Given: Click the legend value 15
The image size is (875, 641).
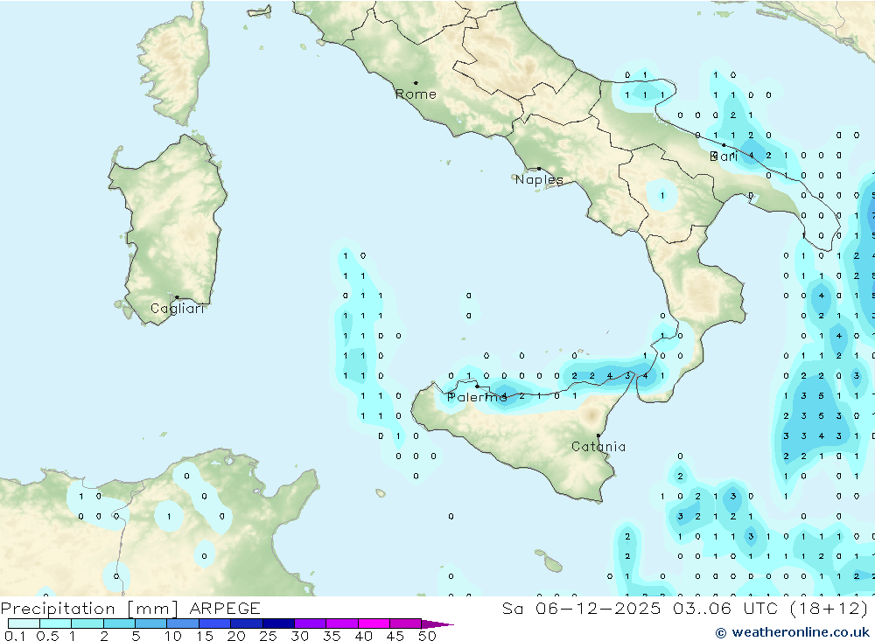Looking at the screenshot, I should (x=205, y=636).
